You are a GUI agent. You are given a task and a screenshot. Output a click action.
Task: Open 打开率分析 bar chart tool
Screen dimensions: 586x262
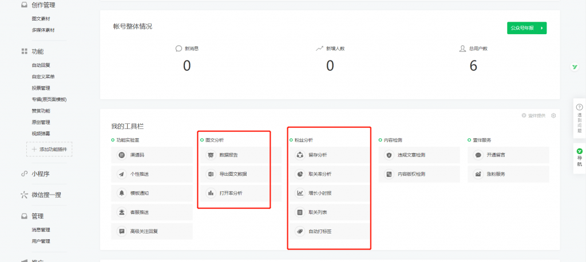point(211,193)
